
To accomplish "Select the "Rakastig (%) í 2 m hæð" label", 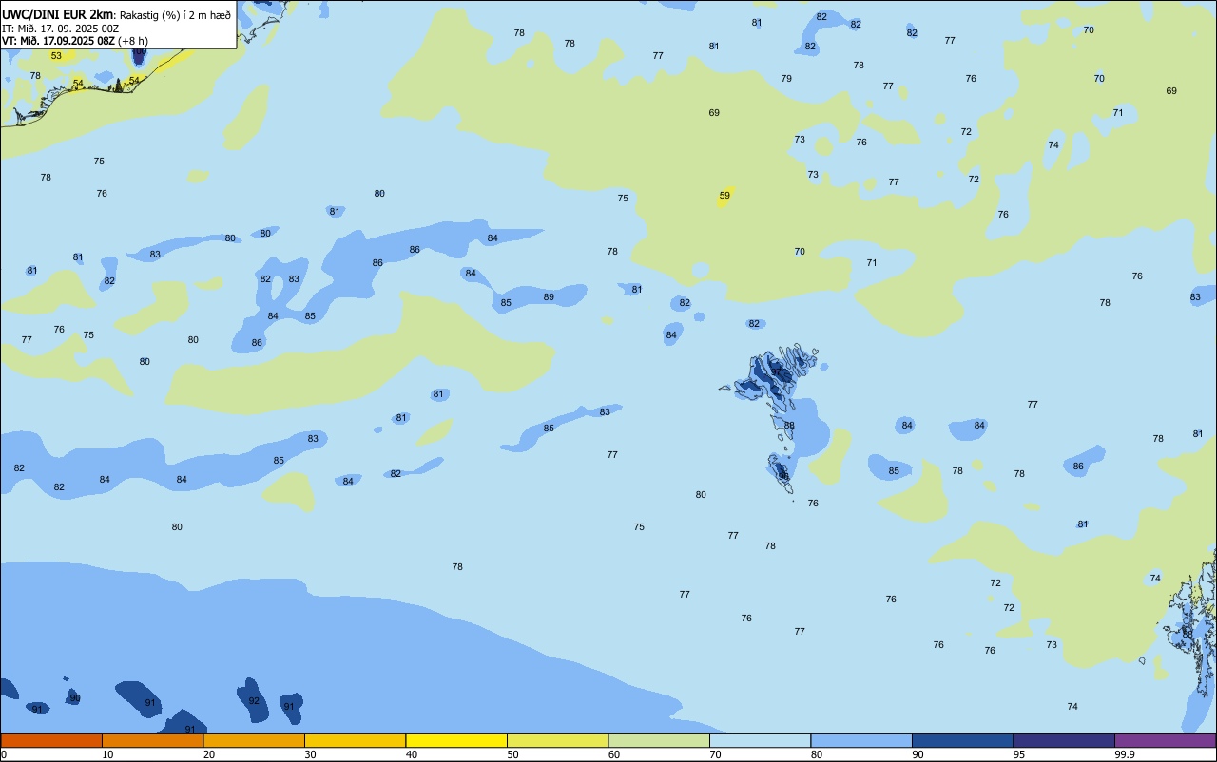I will 175,15.
